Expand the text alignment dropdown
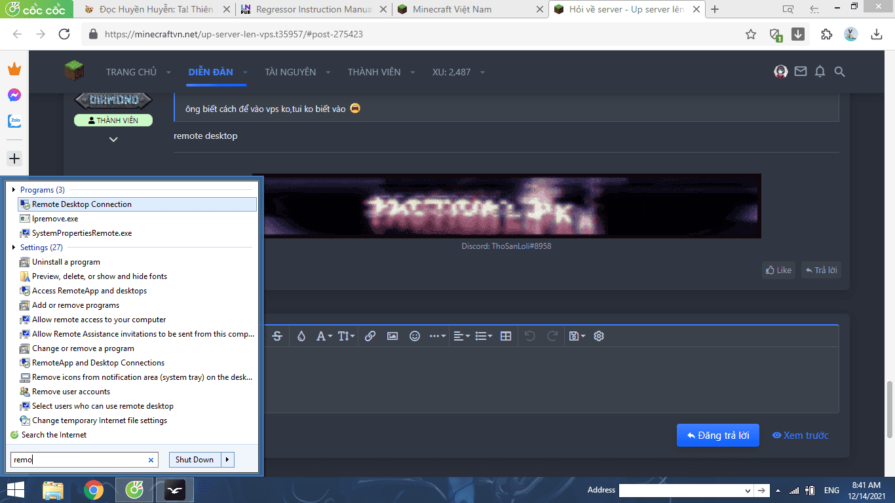 click(461, 336)
